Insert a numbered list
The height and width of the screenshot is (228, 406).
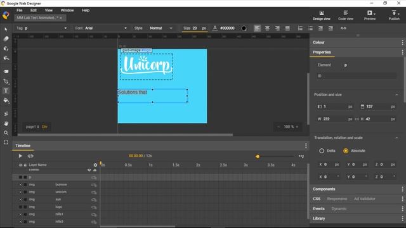300,28
